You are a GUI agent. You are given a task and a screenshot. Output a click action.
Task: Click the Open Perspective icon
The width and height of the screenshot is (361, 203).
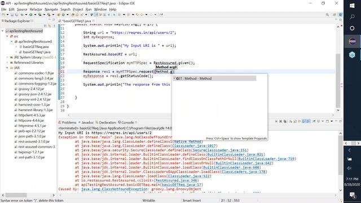[x=334, y=15]
